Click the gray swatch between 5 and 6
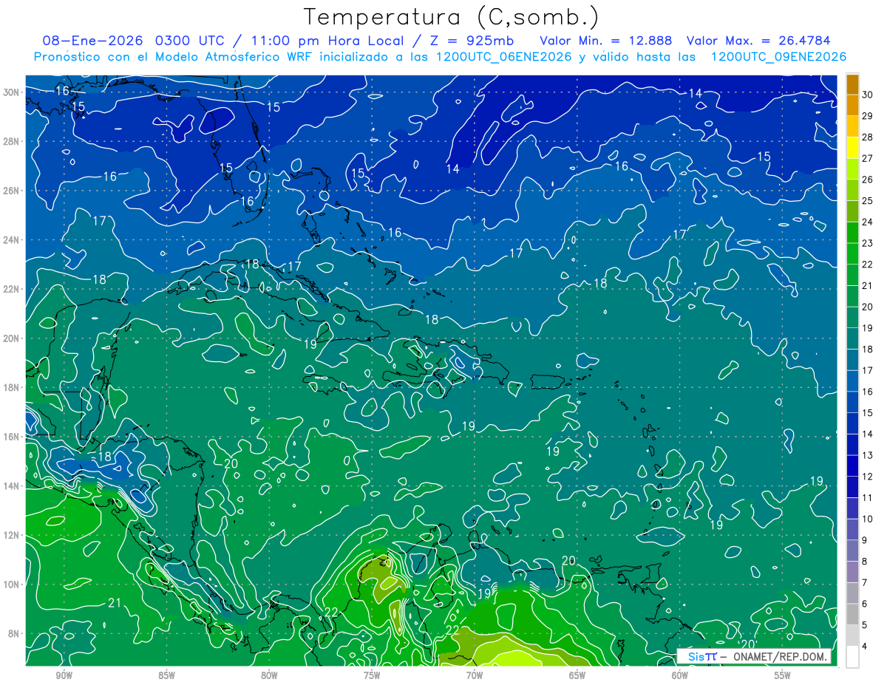 [852, 614]
